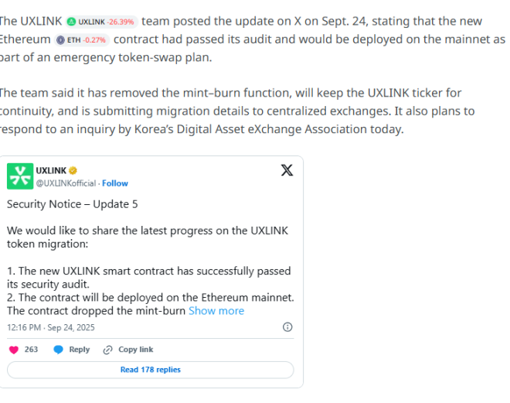Click the 263 likes count
The width and height of the screenshot is (510, 403).
click(x=31, y=350)
